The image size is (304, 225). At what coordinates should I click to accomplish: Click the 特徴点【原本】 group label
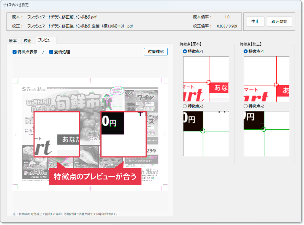click(191, 44)
